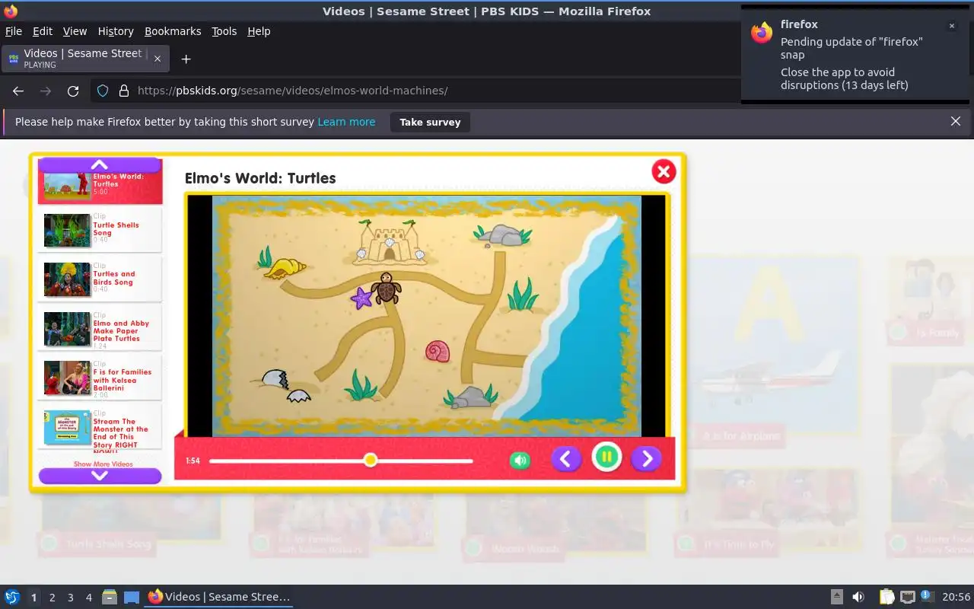Click the elapsed time 1:54 label

click(x=193, y=461)
